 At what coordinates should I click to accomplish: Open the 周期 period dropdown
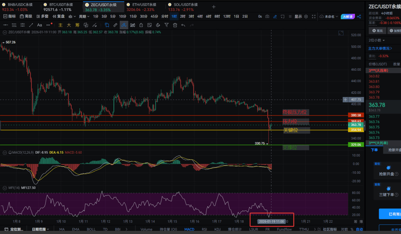(x=84, y=16)
